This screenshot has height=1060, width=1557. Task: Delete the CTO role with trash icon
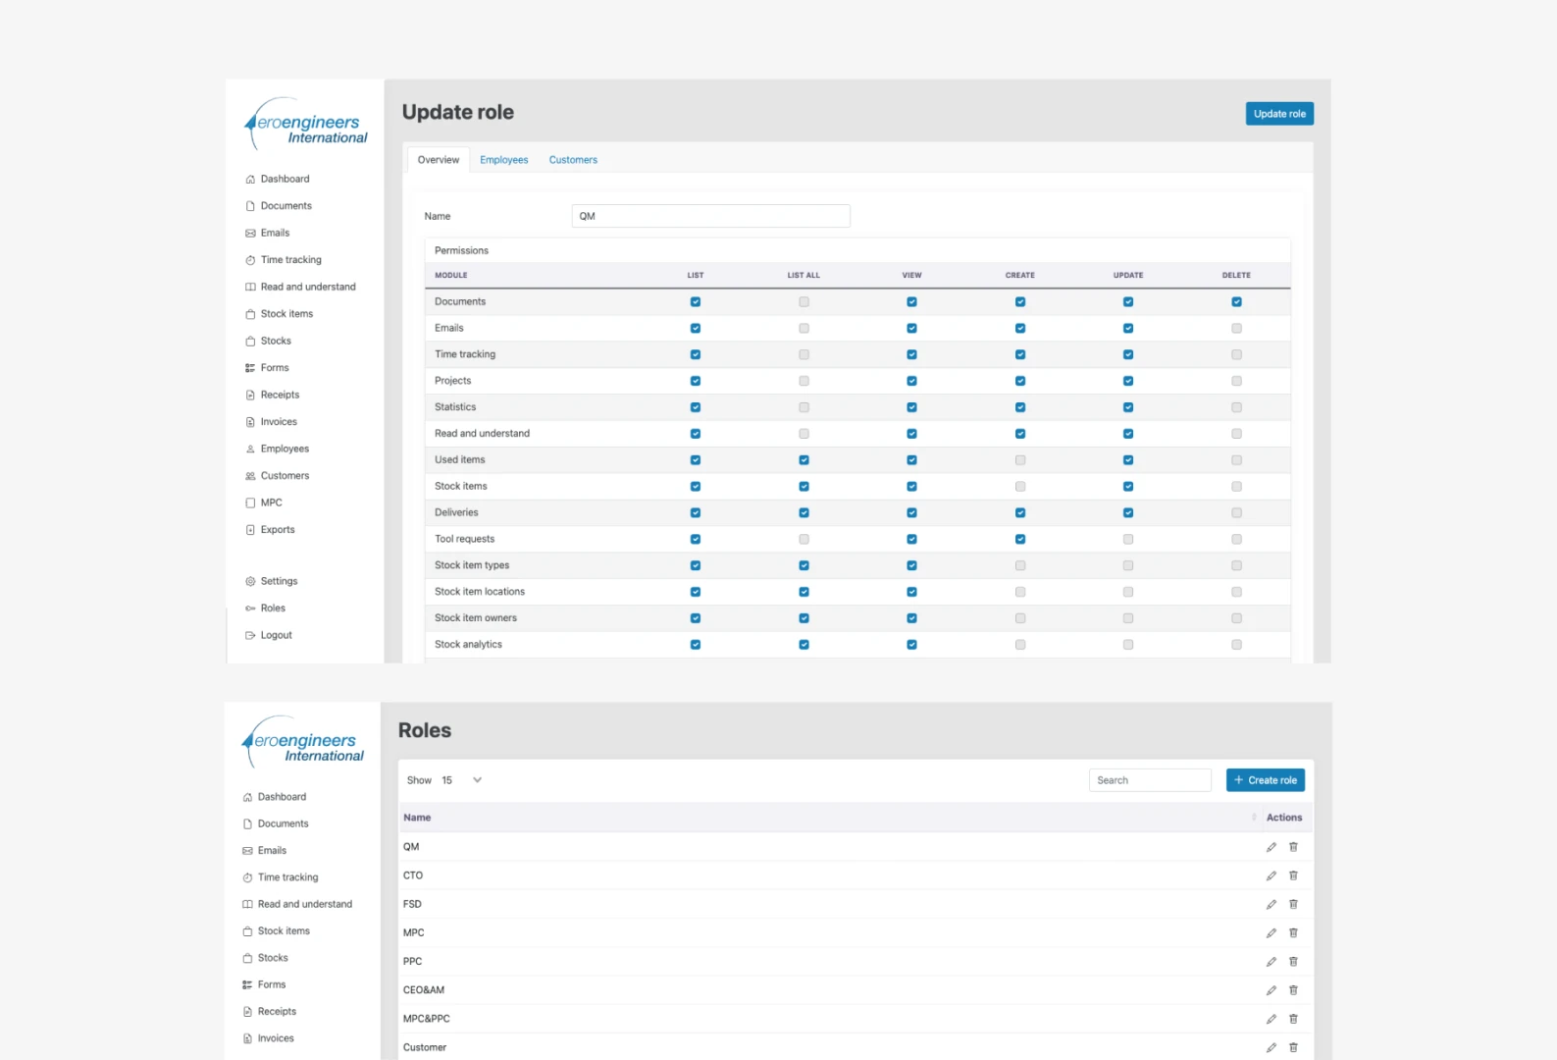point(1293,875)
